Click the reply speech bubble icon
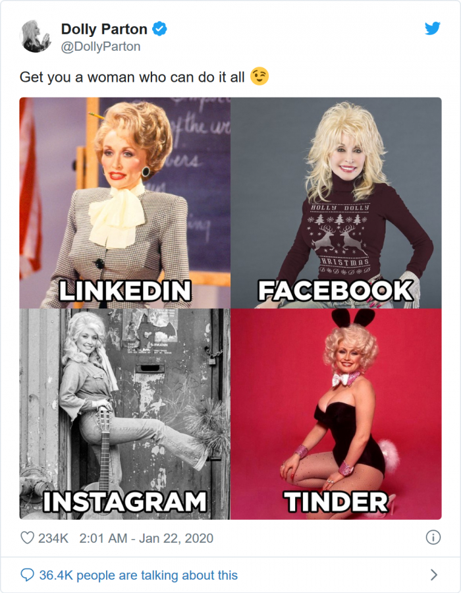 (x=27, y=575)
